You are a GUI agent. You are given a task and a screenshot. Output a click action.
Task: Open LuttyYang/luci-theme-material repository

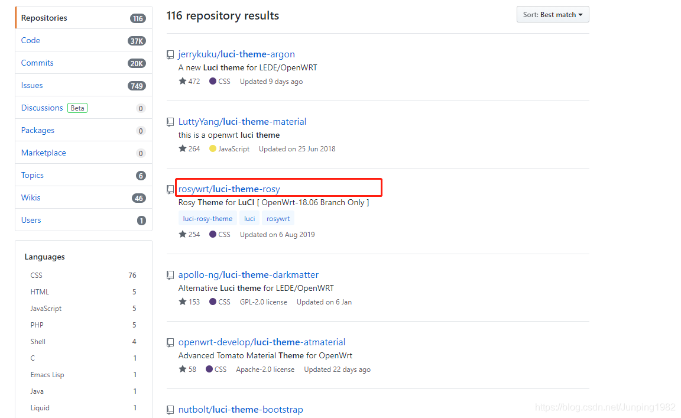242,122
